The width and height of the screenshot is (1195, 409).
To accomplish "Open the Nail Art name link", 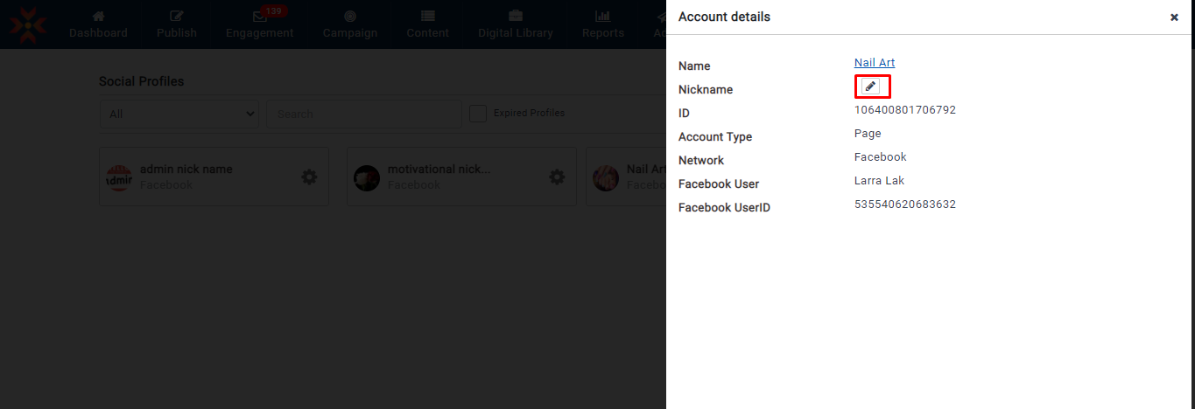I will (874, 63).
